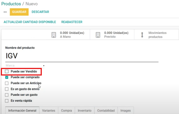Viewport: 179px width, 114px height.
Task: Open the 0.000 Unidad(es) Previsto stat
Action: [x=112, y=35]
